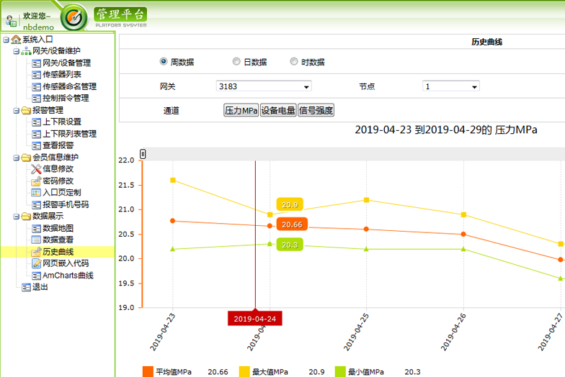Click the 密码修改 edit icon
Image resolution: width=565 pixels, height=377 pixels.
pyautogui.click(x=36, y=181)
